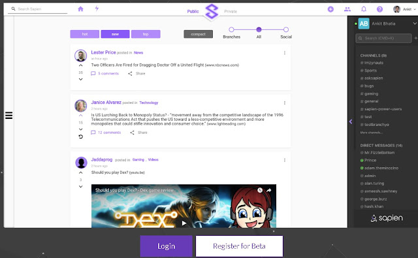Open more options for Lester Price's post
418x258 pixels.
[x=285, y=53]
